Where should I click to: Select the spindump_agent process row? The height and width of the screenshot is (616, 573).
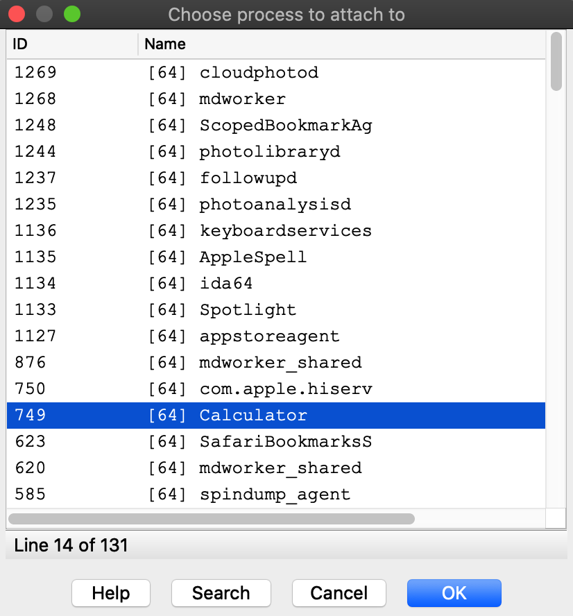tap(275, 495)
